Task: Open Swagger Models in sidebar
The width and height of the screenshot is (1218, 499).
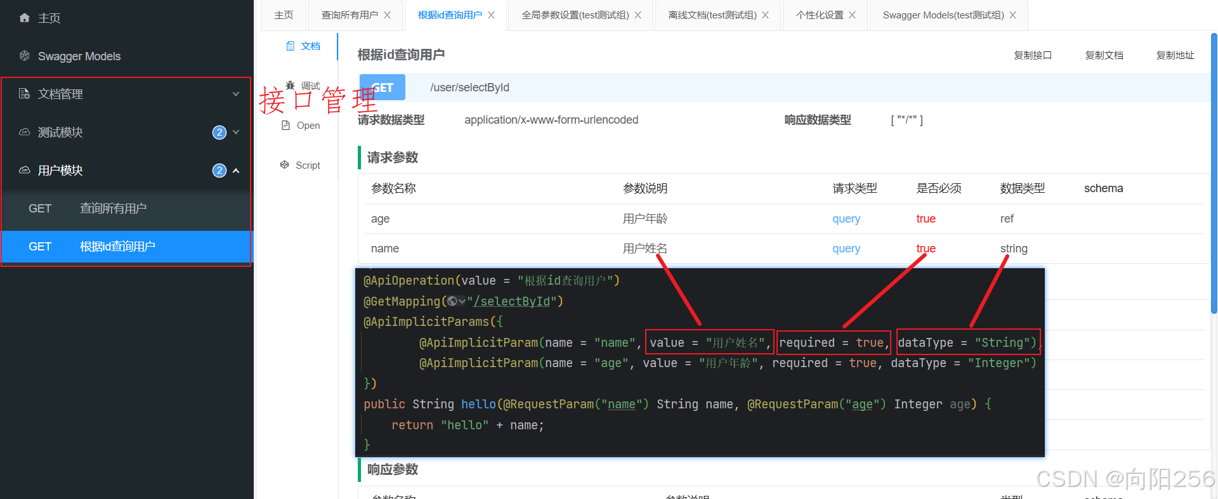Action: 127,56
